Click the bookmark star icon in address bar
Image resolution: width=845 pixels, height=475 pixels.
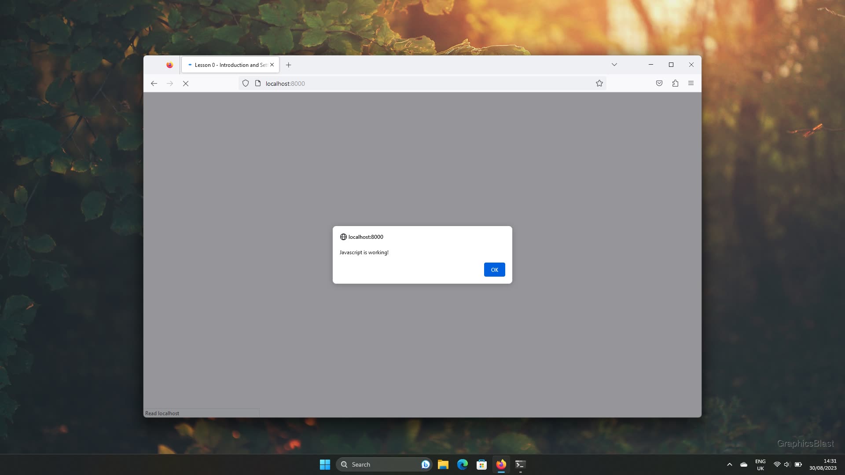click(x=599, y=83)
